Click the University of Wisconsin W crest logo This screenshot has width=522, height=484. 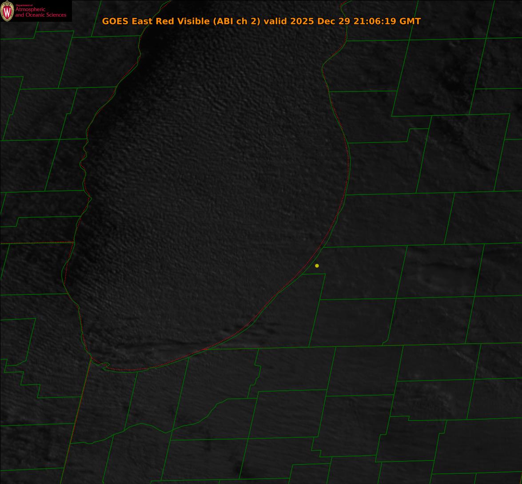[x=7, y=11]
